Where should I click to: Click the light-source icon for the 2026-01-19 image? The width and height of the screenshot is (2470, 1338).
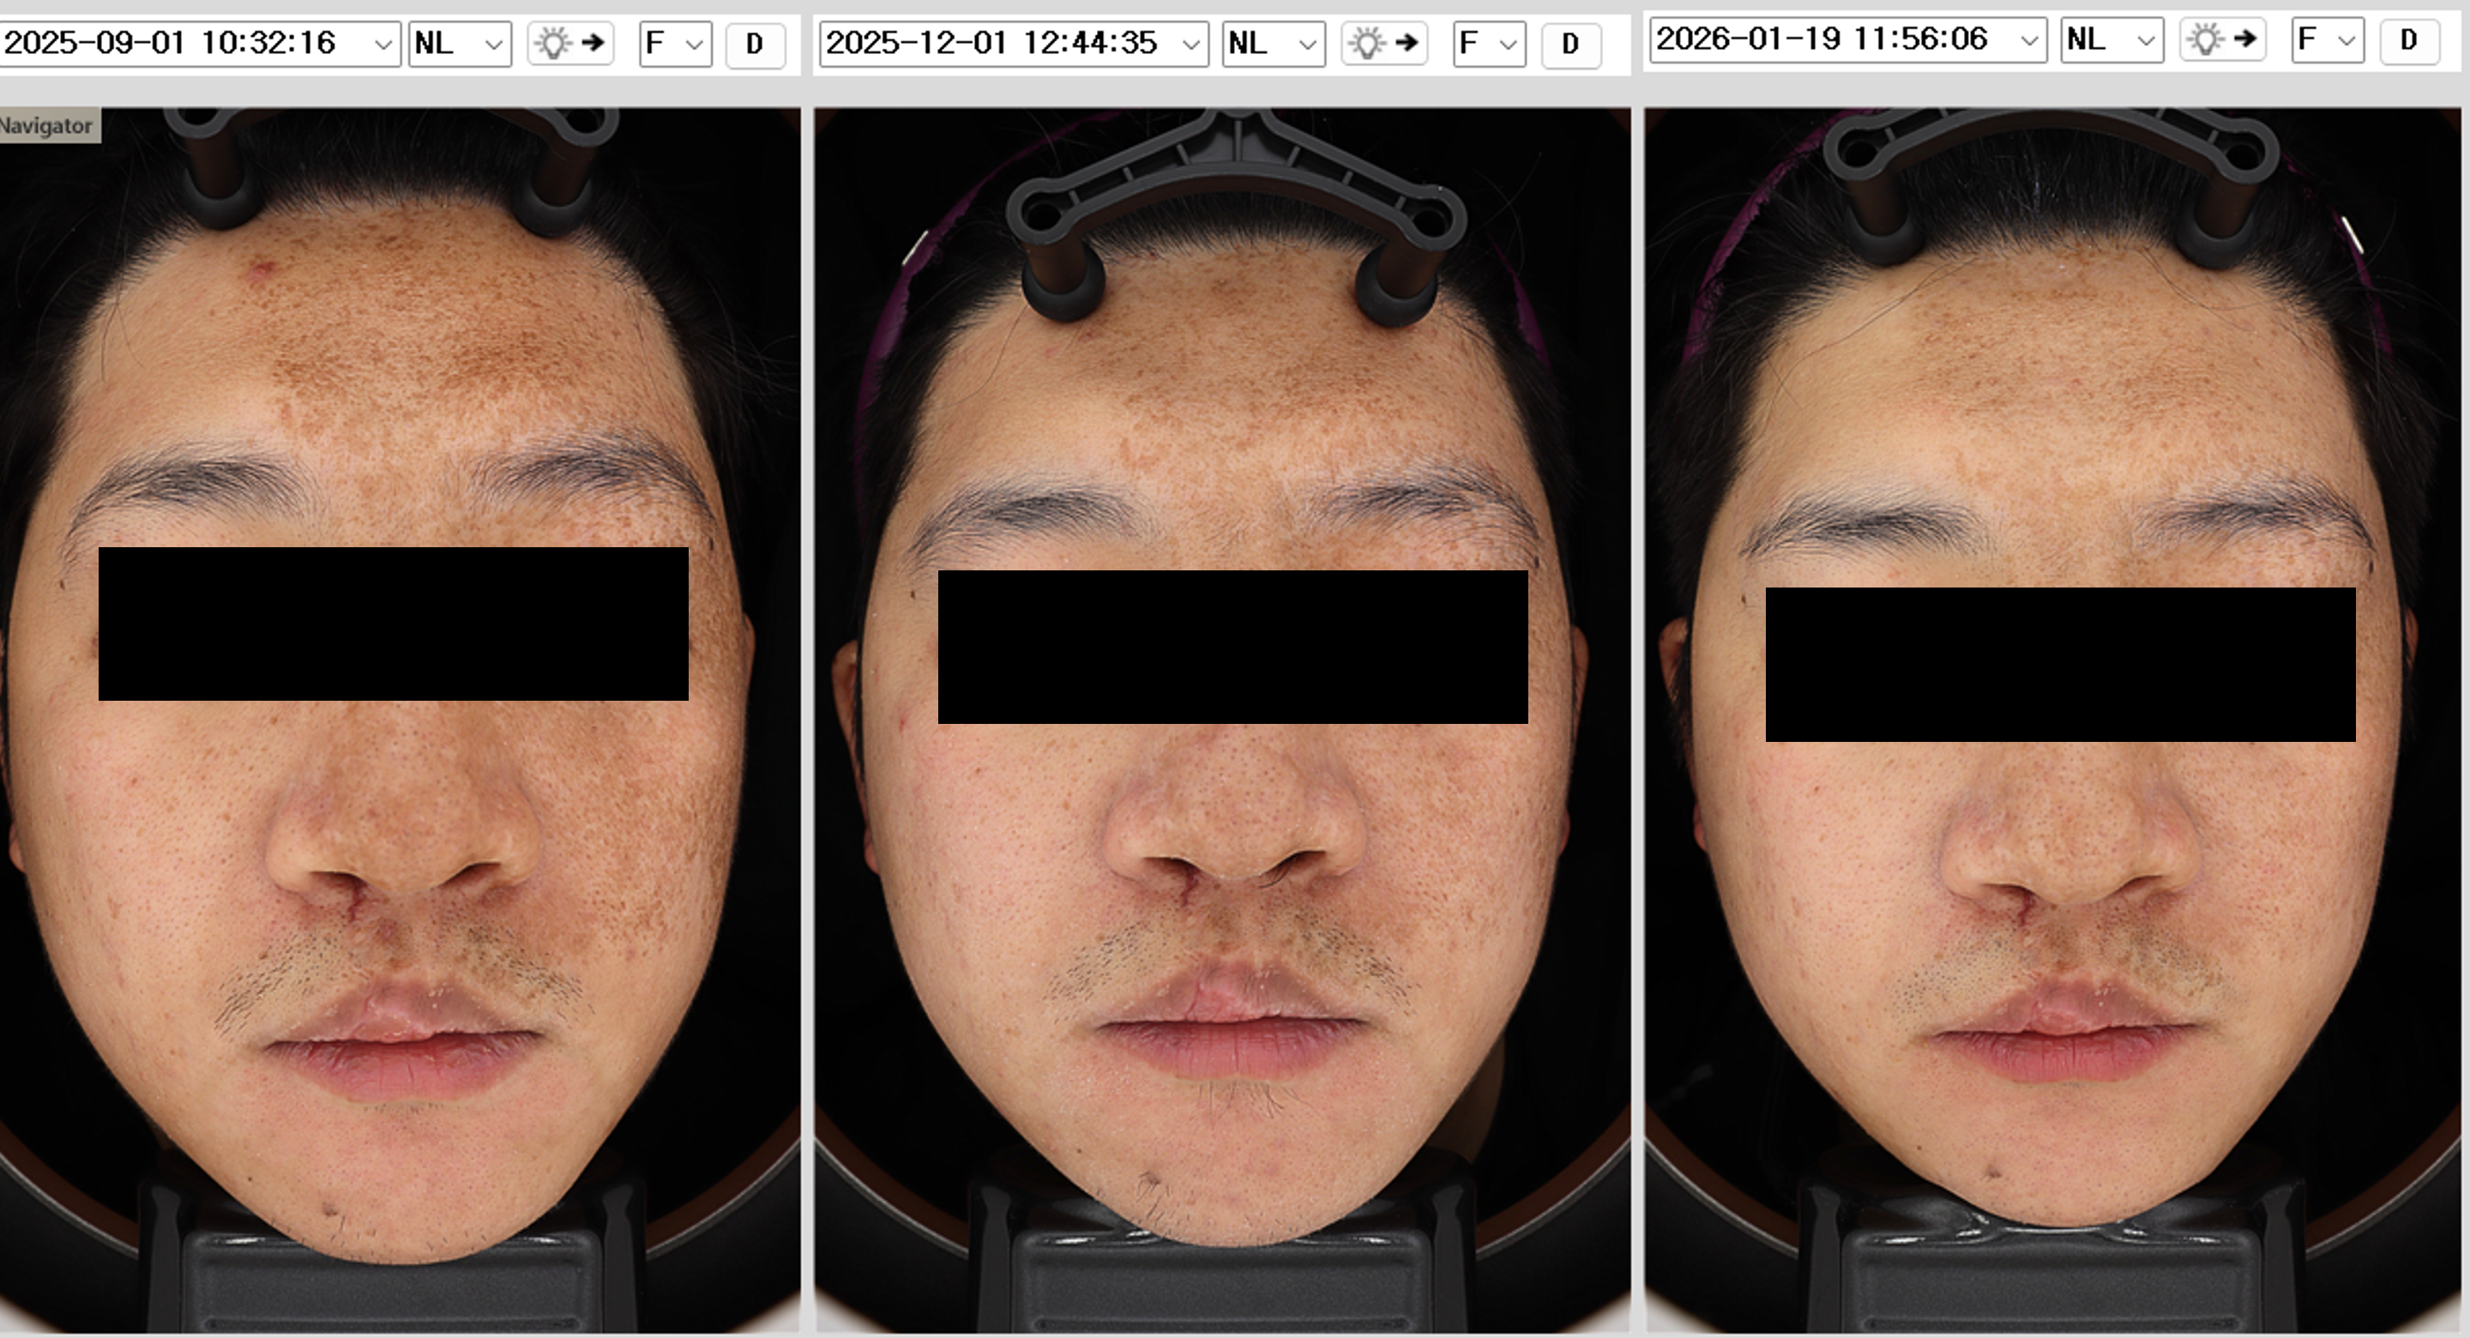tap(2223, 40)
